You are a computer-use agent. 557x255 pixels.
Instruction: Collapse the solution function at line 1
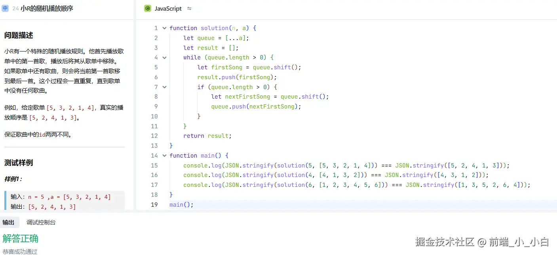point(164,28)
